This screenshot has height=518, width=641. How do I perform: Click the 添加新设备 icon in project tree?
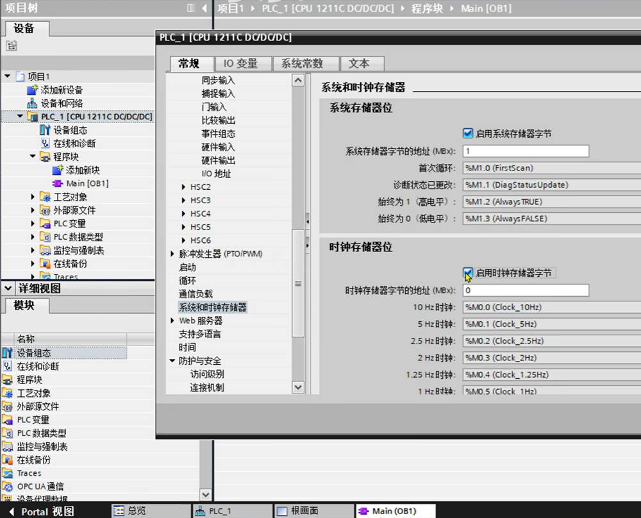tap(34, 90)
